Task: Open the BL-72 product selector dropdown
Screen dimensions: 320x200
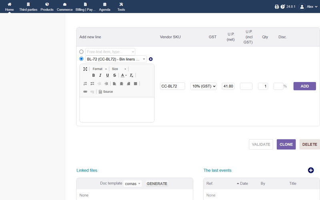Action: (116, 59)
